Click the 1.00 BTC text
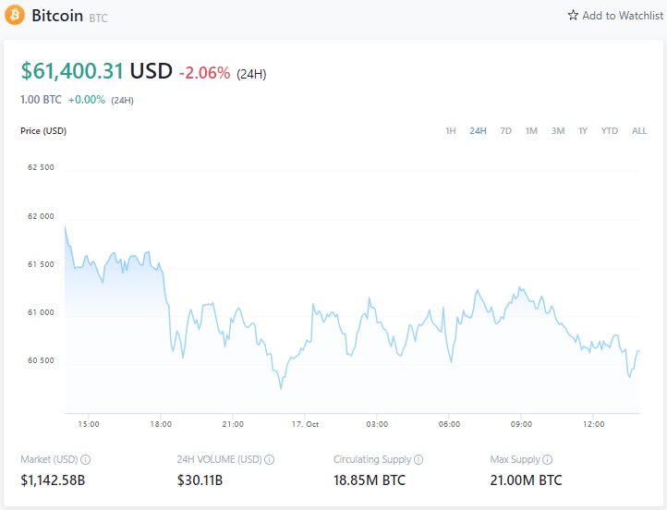 click(x=42, y=100)
